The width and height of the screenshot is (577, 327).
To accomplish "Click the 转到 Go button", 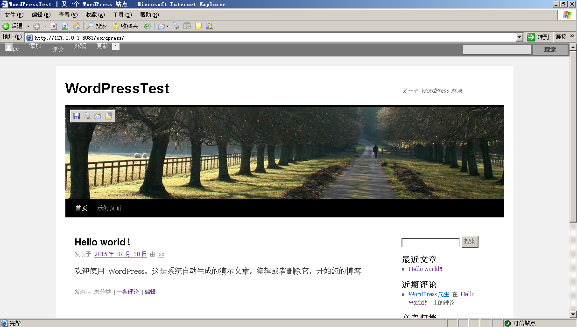I will pyautogui.click(x=538, y=37).
